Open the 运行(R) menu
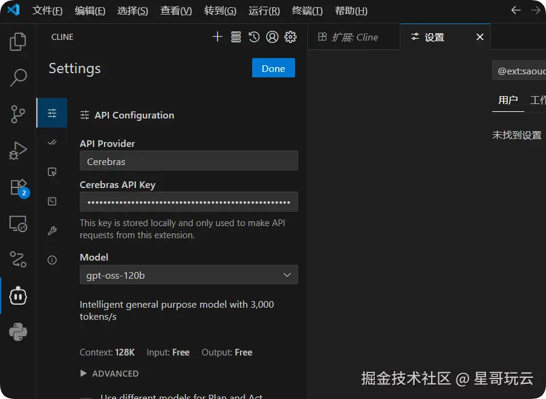Image resolution: width=546 pixels, height=399 pixels. click(264, 11)
